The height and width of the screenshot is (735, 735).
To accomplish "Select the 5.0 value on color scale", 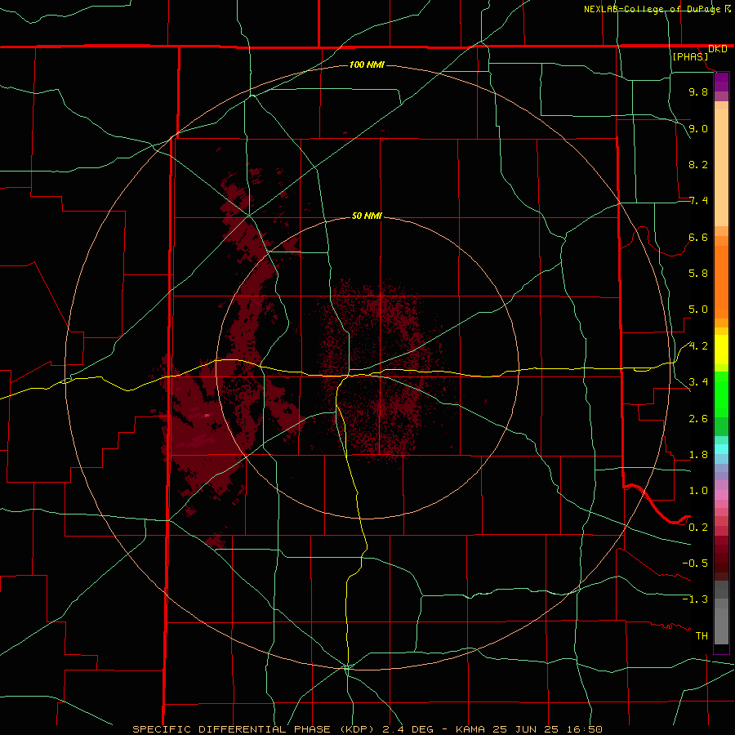I will pos(698,310).
